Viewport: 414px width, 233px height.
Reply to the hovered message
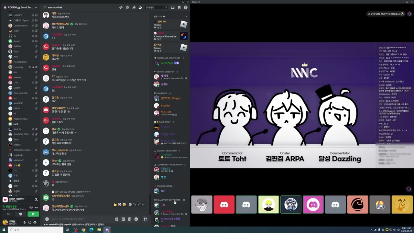[135, 205]
